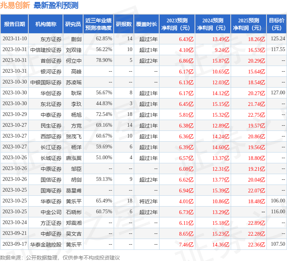Screen dimensions: 287x261
Task: Click the 最新盈利预测 heading
Action: [56, 5]
